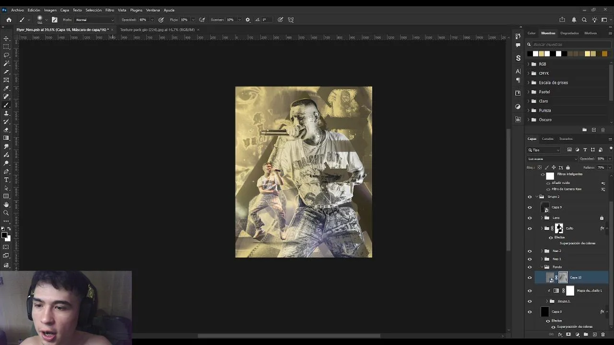Image resolution: width=614 pixels, height=345 pixels.
Task: Expand the Pastel swatch folder
Action: pos(529,92)
